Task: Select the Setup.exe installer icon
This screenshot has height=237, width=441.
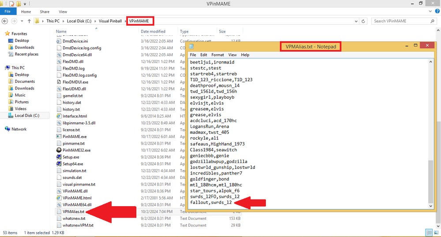Action: coord(59,157)
